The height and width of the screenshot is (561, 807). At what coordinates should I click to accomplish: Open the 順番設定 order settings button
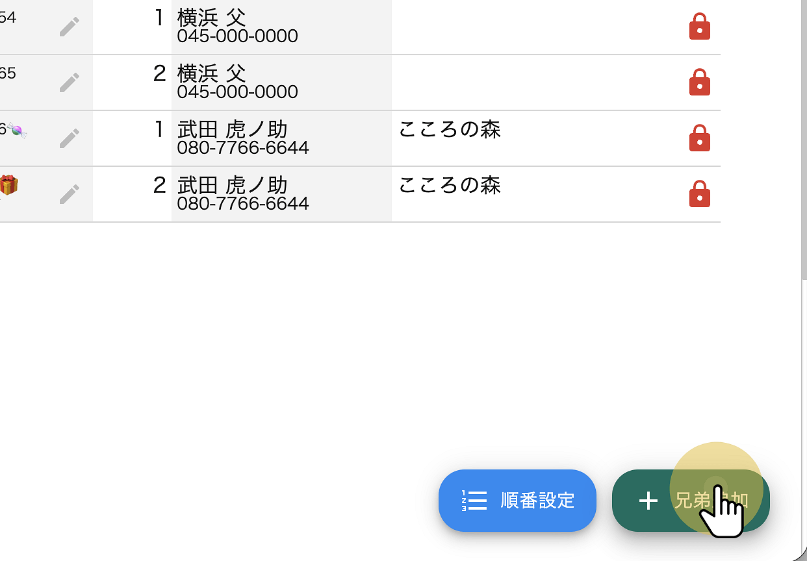(517, 501)
